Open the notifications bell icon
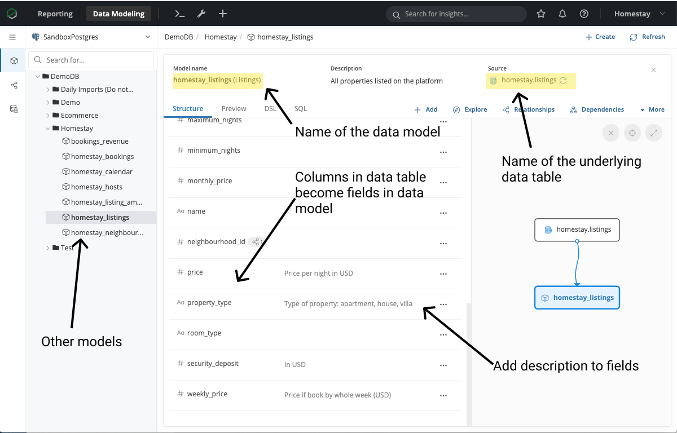 [562, 14]
